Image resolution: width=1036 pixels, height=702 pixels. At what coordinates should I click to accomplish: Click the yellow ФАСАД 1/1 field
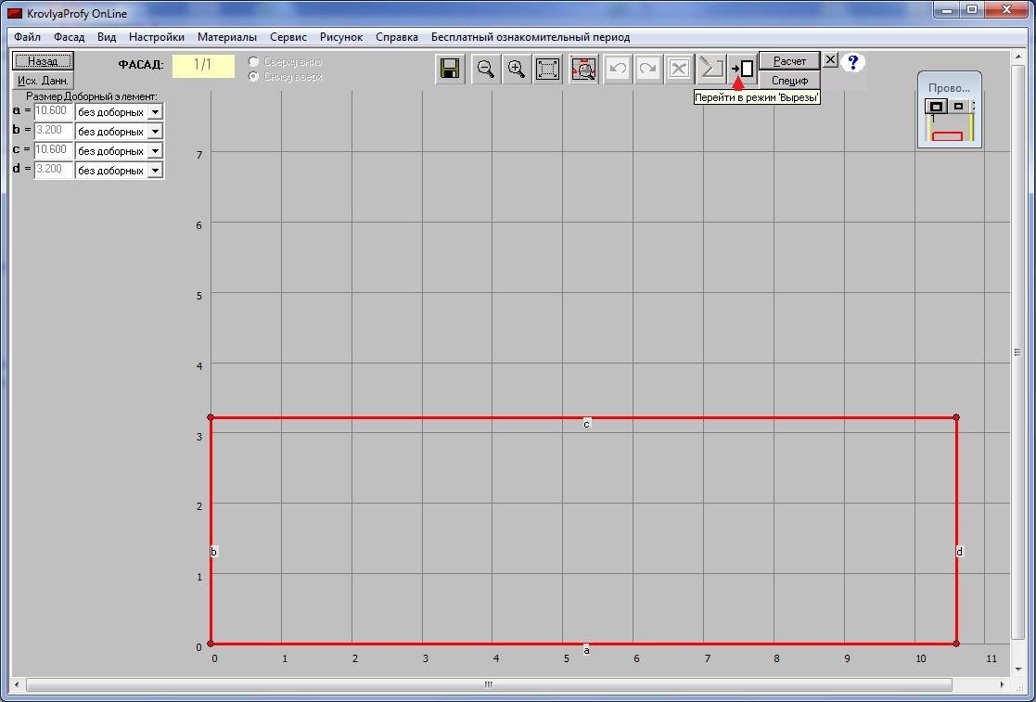click(x=203, y=65)
